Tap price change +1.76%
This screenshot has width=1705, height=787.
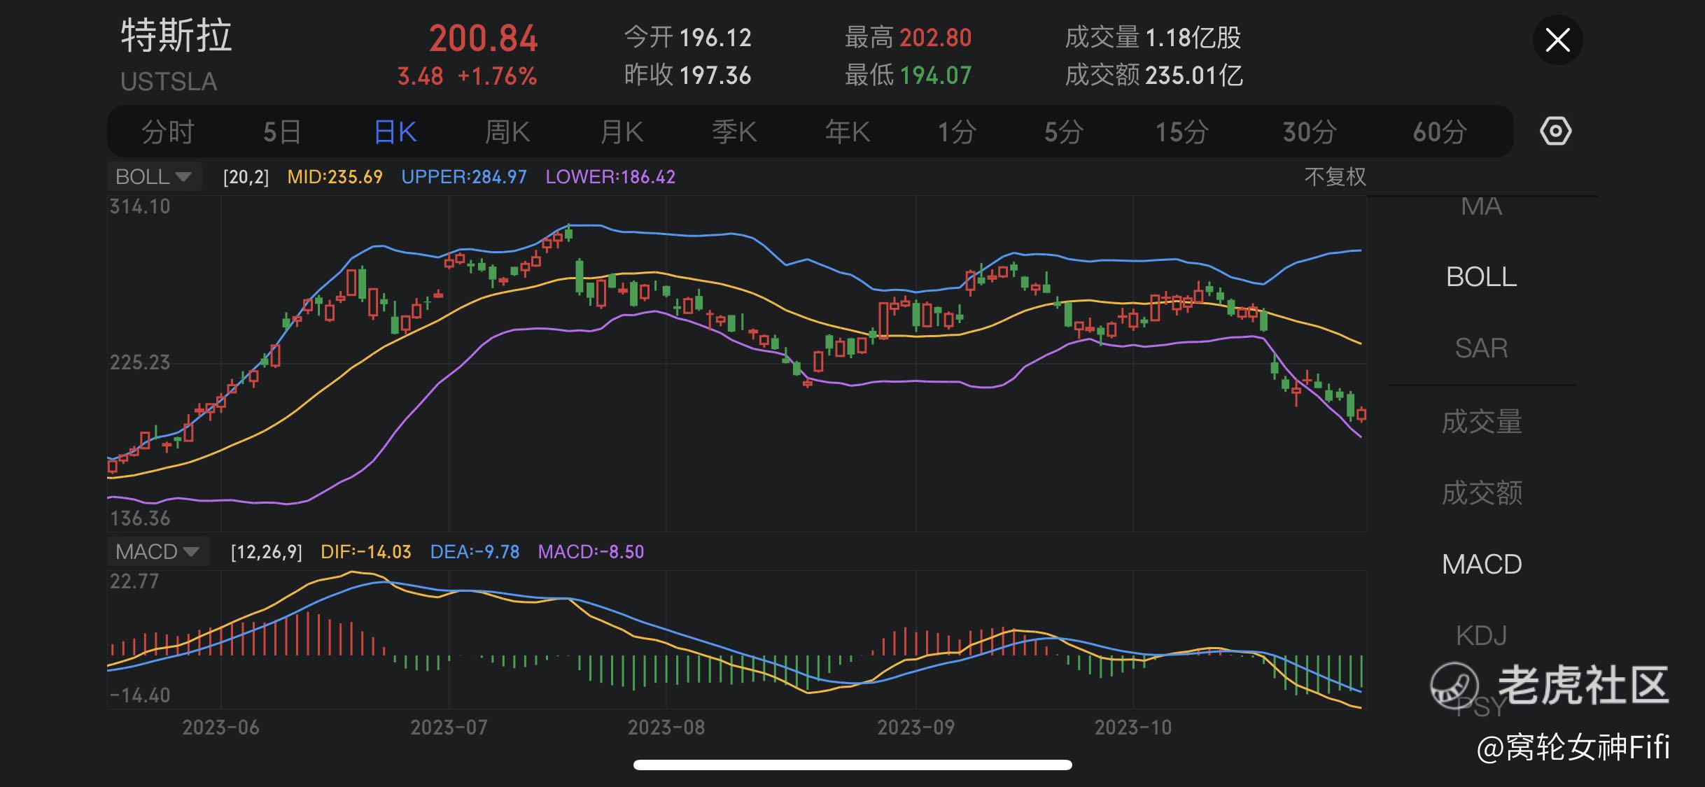pos(497,76)
